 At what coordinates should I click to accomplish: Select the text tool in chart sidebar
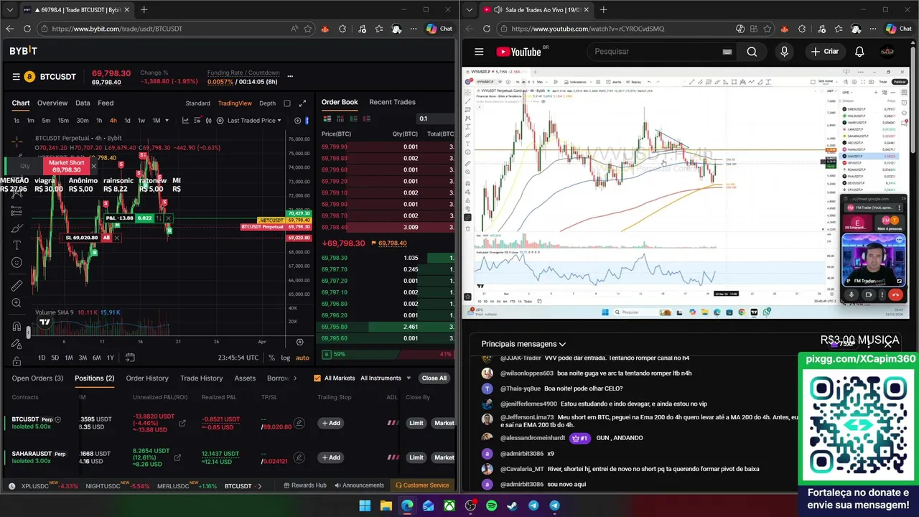pos(17,246)
